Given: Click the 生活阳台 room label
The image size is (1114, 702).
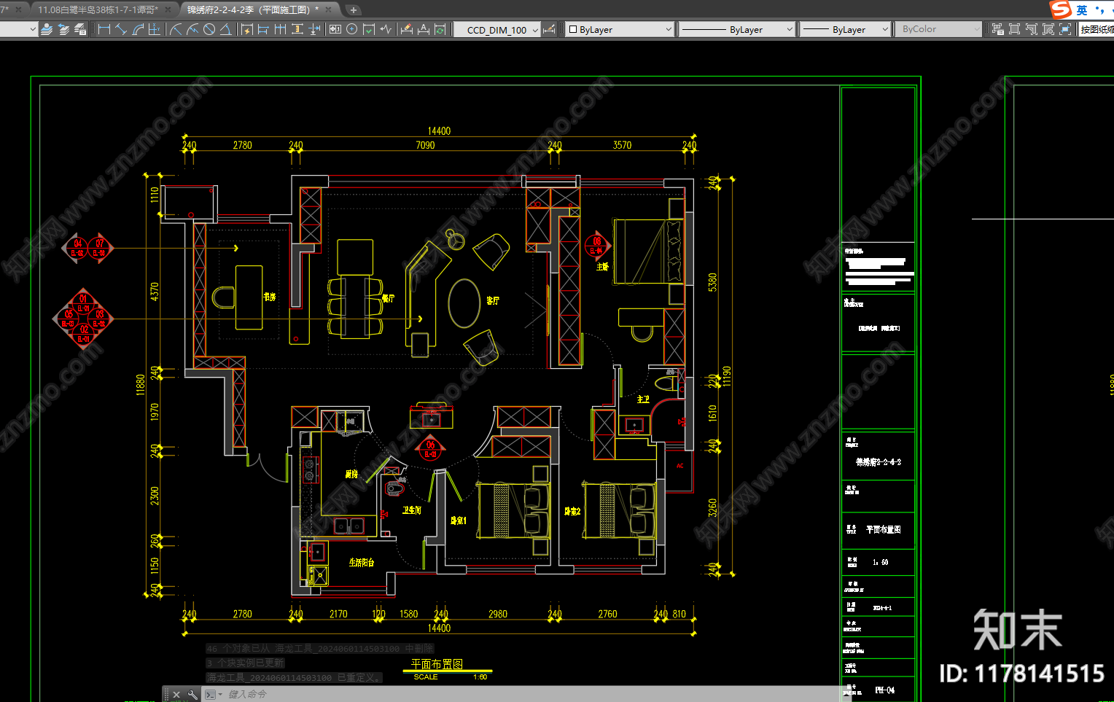Looking at the screenshot, I should tap(362, 562).
